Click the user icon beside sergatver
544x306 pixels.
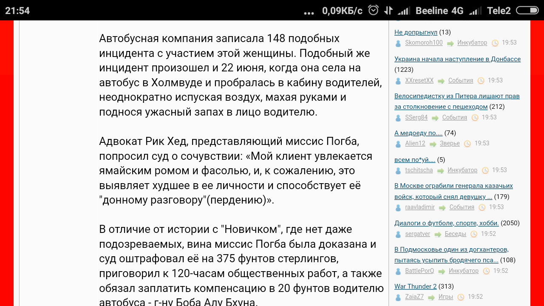point(398,234)
